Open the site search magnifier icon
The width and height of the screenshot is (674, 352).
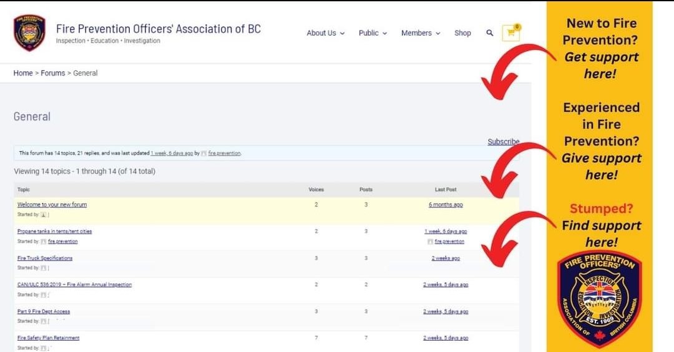pos(490,32)
